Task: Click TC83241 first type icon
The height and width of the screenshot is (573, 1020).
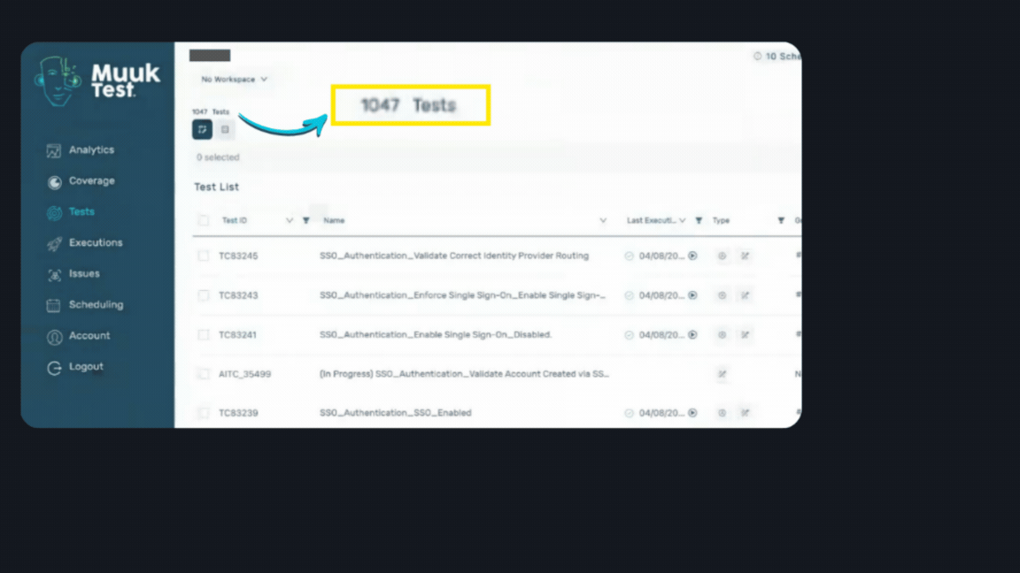Action: pos(722,334)
